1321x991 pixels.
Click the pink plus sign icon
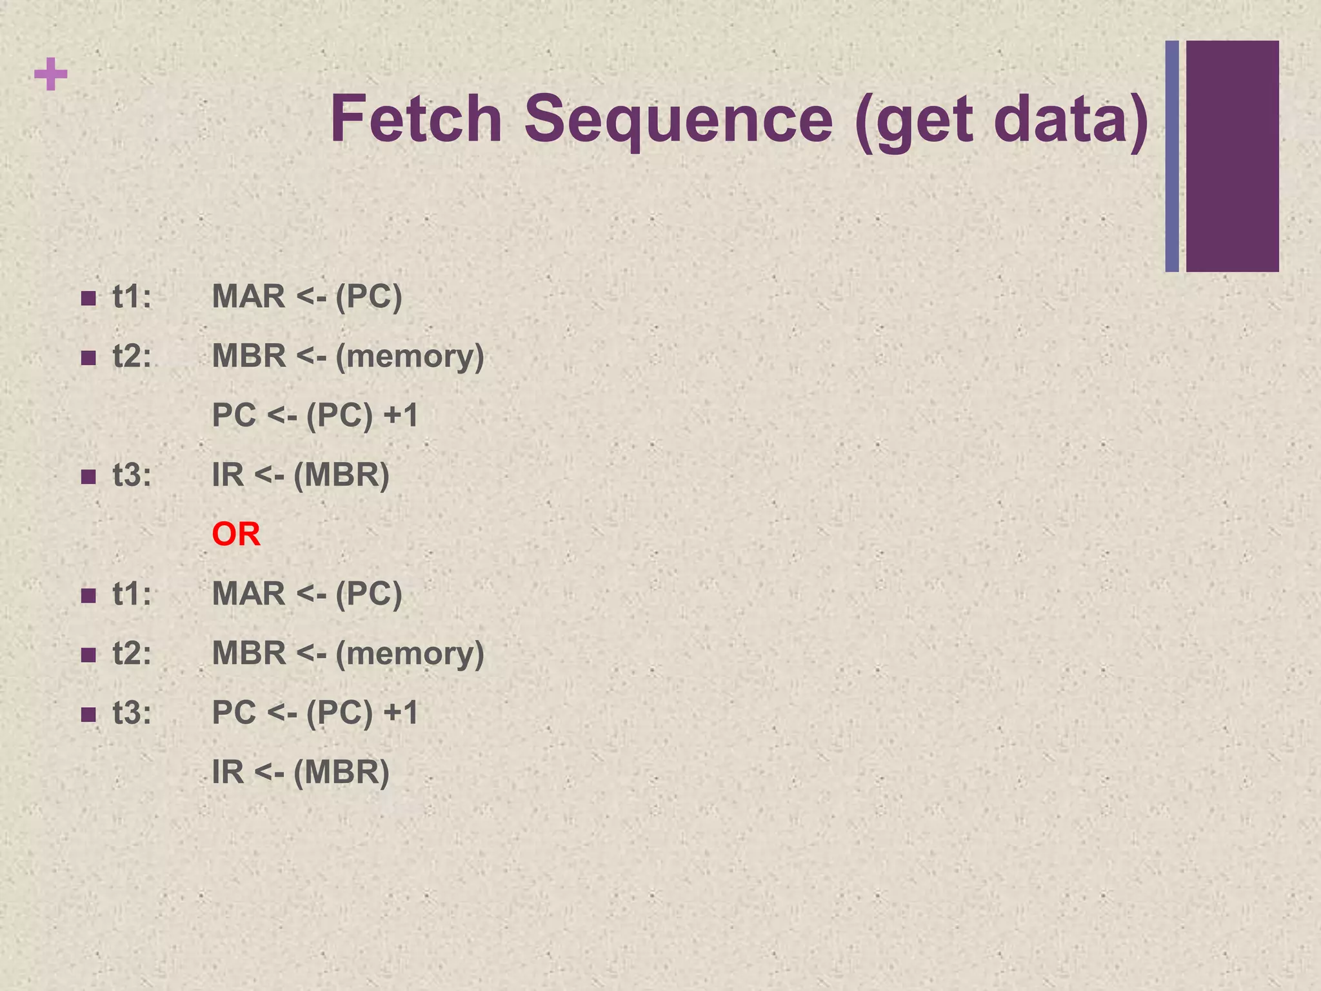click(51, 75)
